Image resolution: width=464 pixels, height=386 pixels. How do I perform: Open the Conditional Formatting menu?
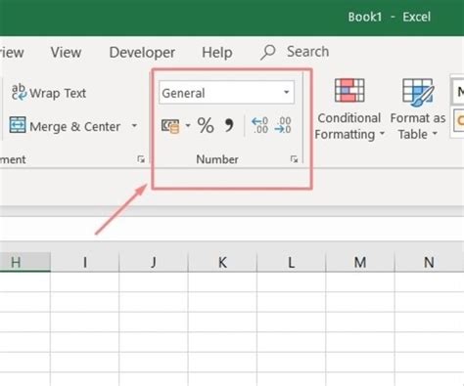349,109
